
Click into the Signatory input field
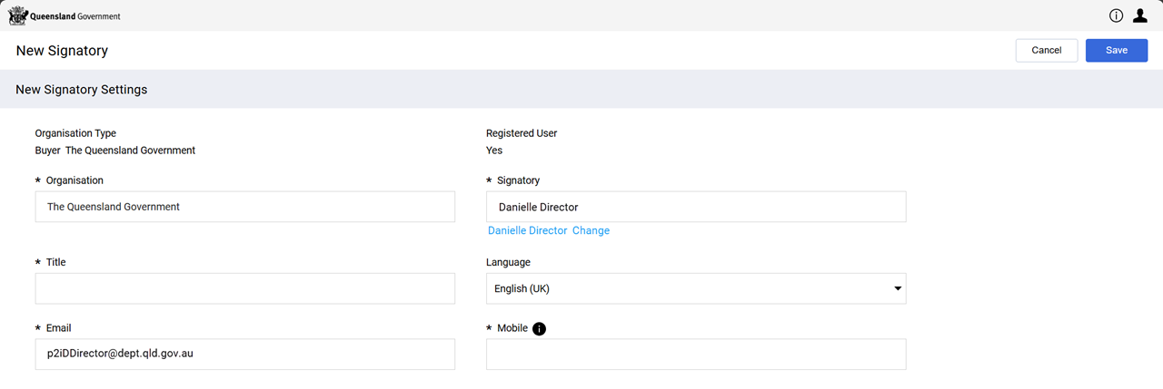point(696,207)
